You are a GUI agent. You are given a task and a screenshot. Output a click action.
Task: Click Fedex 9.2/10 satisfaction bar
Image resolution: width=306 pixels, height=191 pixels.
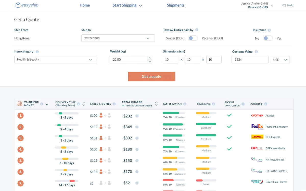coord(174,124)
